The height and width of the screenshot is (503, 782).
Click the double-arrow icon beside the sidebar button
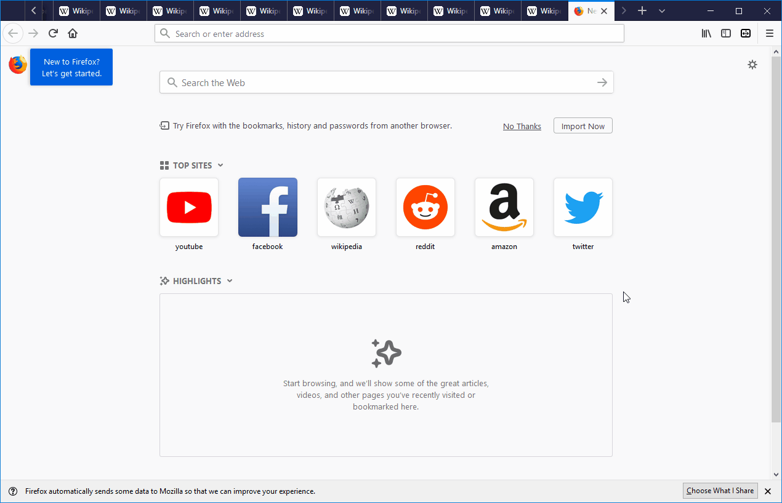pyautogui.click(x=746, y=33)
